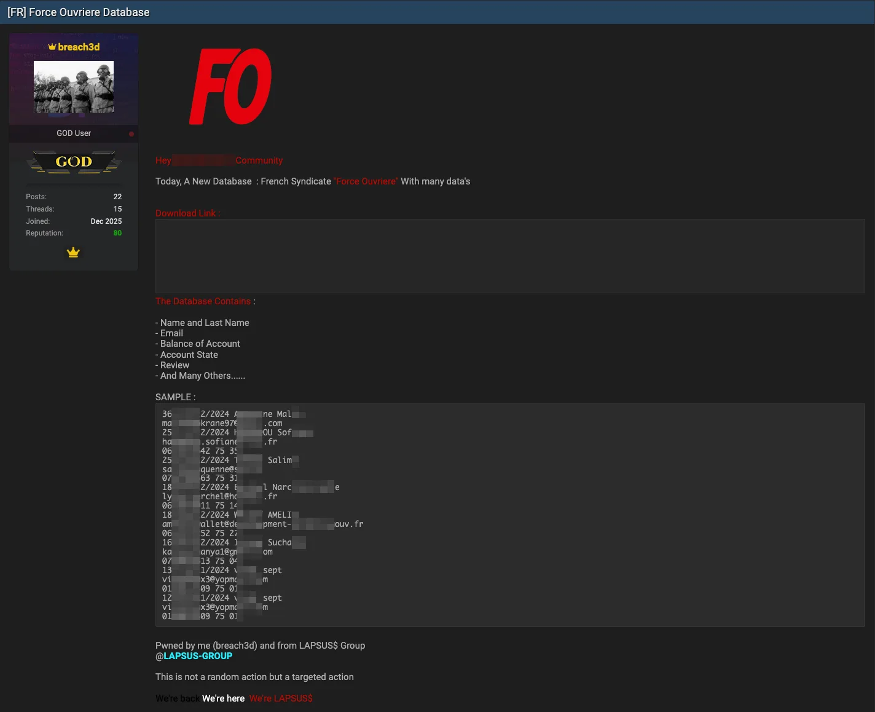Click the red 'We're LAPSUS$' text
This screenshot has height=712, width=875.
[x=281, y=698]
